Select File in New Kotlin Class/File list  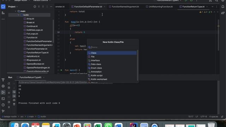tap(112, 56)
